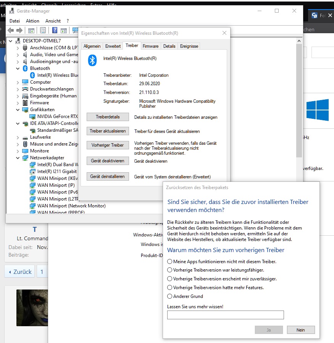Click the scan for hardware changes icon
This screenshot has height=343, width=334.
click(x=75, y=31)
